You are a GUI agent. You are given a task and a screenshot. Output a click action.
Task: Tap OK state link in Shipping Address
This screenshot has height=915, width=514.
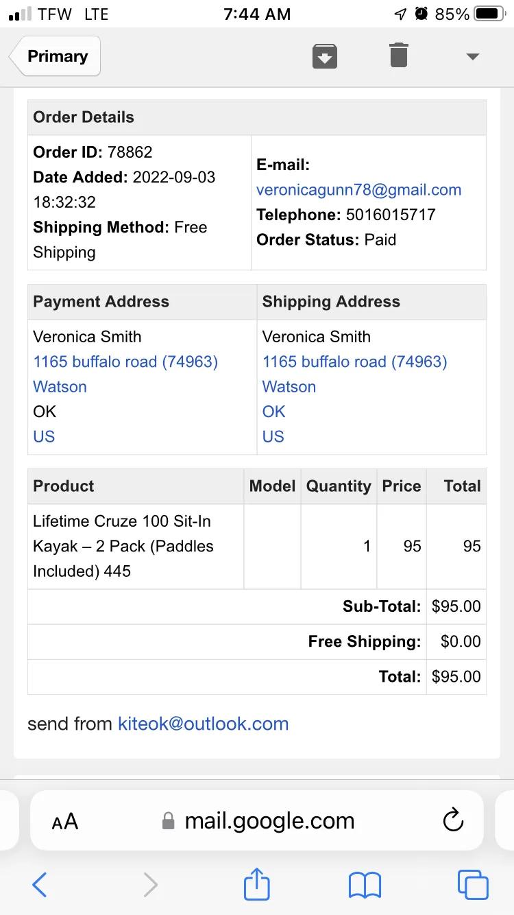pos(273,412)
